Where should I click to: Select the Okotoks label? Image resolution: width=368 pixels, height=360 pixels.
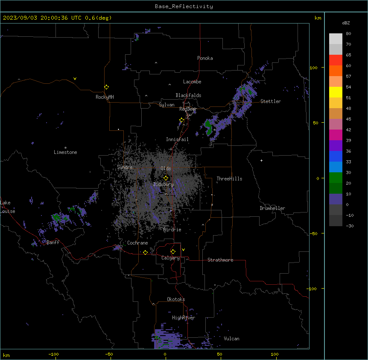tap(176, 299)
